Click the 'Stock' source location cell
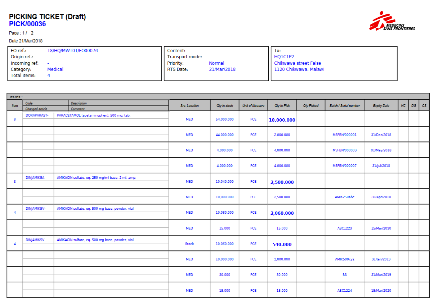The image size is (434, 300). (x=189, y=244)
